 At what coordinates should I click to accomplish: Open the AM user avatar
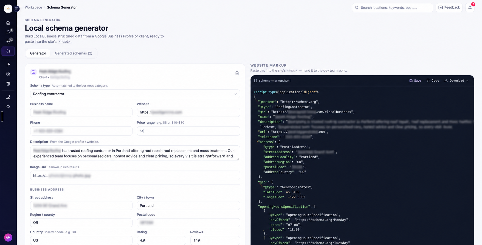coord(8,237)
